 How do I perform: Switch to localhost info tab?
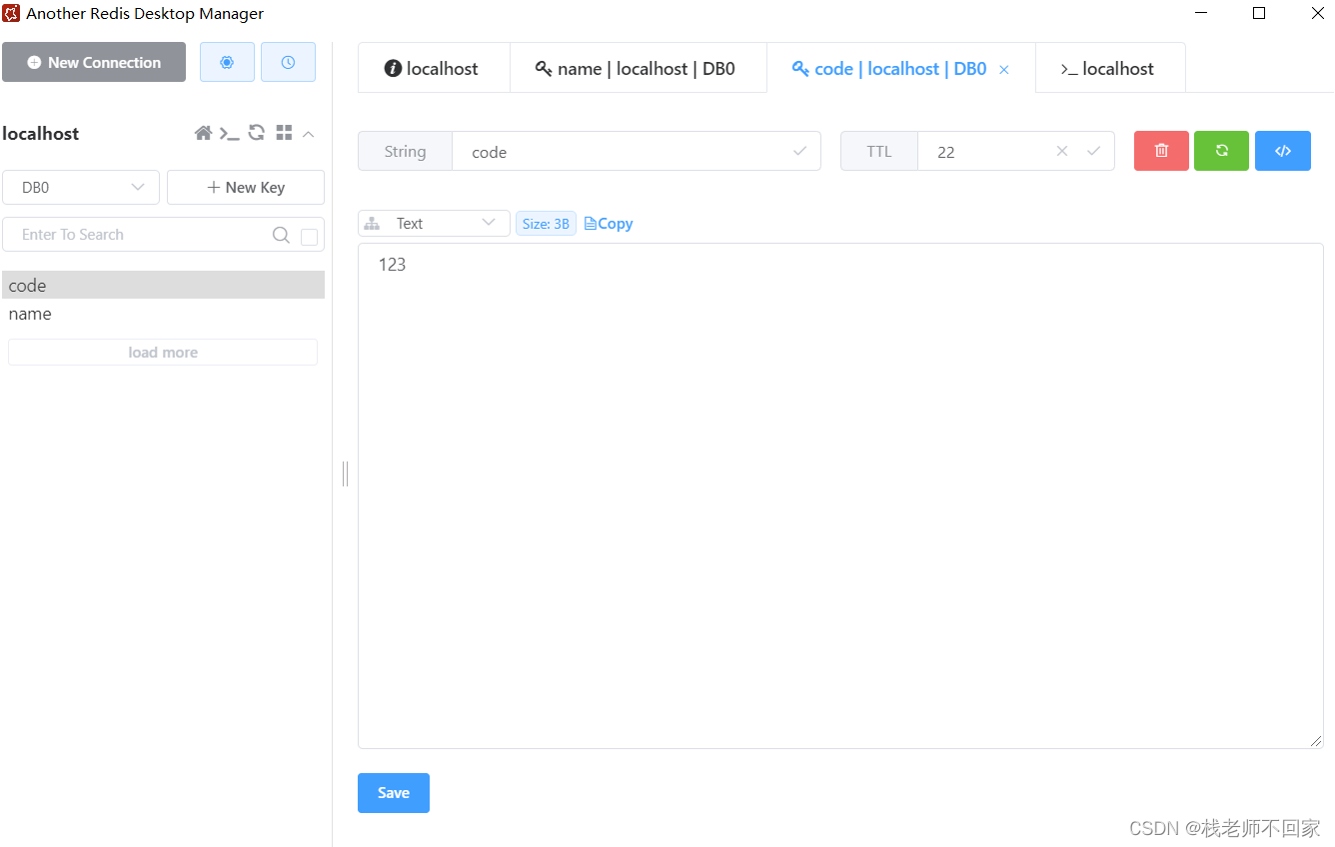(434, 68)
